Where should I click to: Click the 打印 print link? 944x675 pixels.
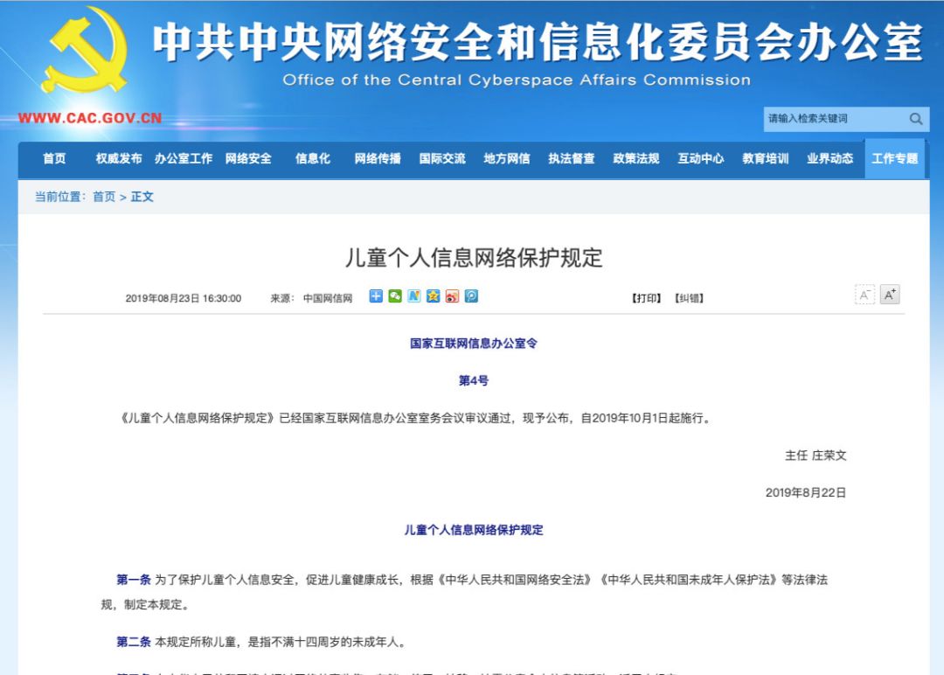[x=646, y=298]
